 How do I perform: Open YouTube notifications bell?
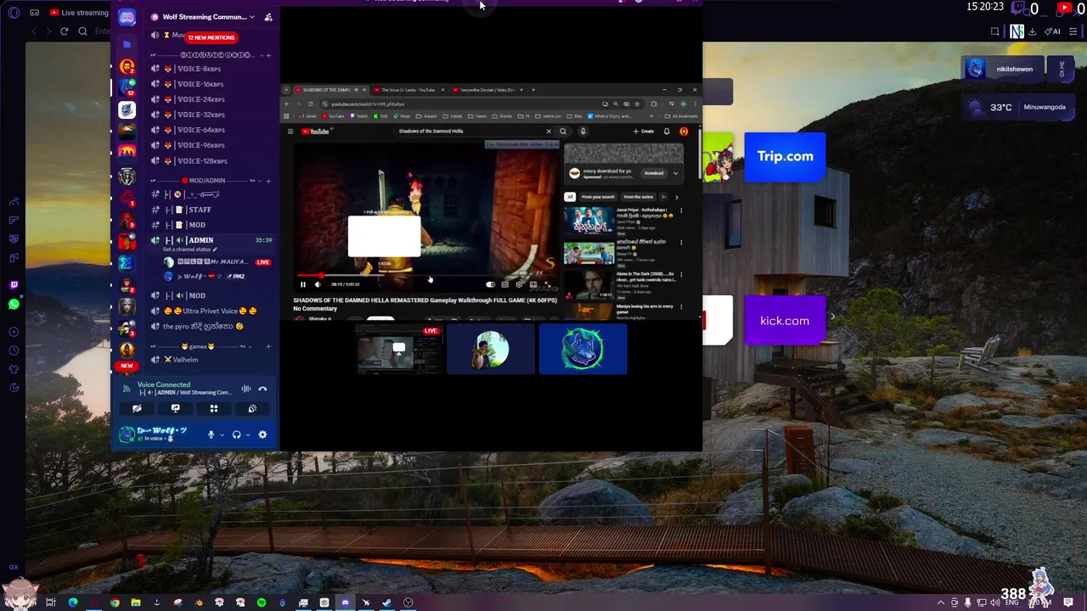[667, 132]
